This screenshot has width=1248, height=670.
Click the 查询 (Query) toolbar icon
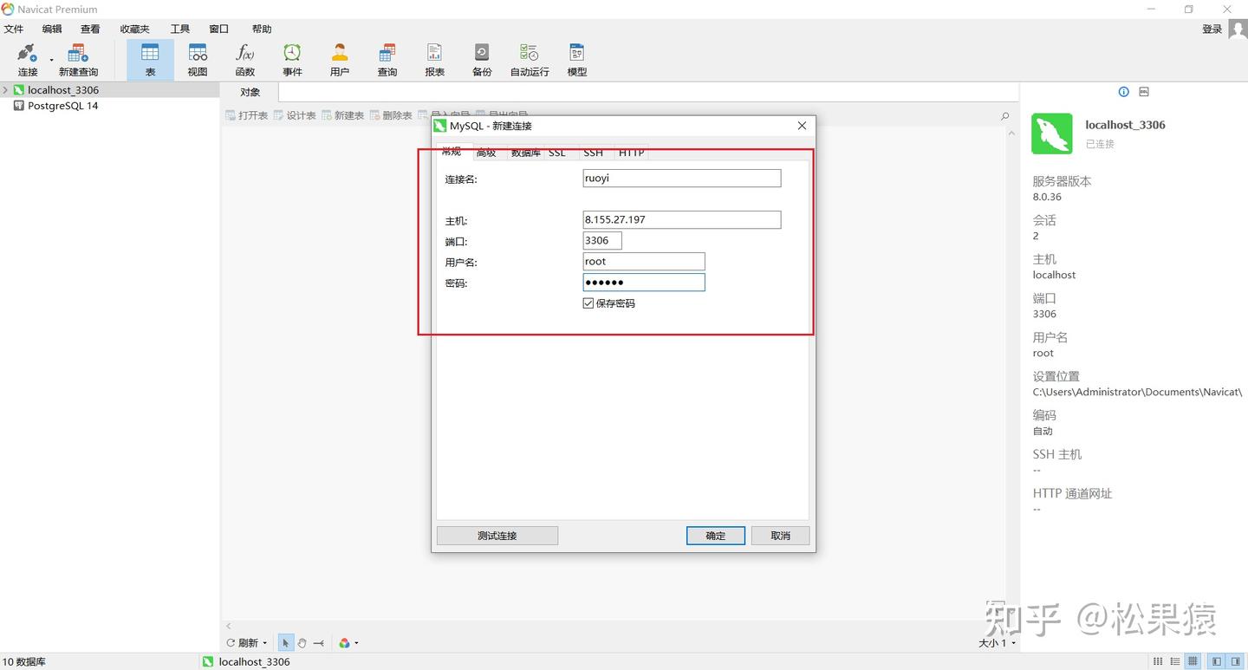(x=387, y=60)
